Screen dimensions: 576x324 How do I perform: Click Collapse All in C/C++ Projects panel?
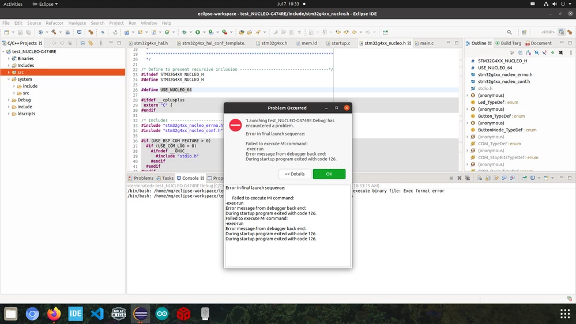pyautogui.click(x=82, y=43)
